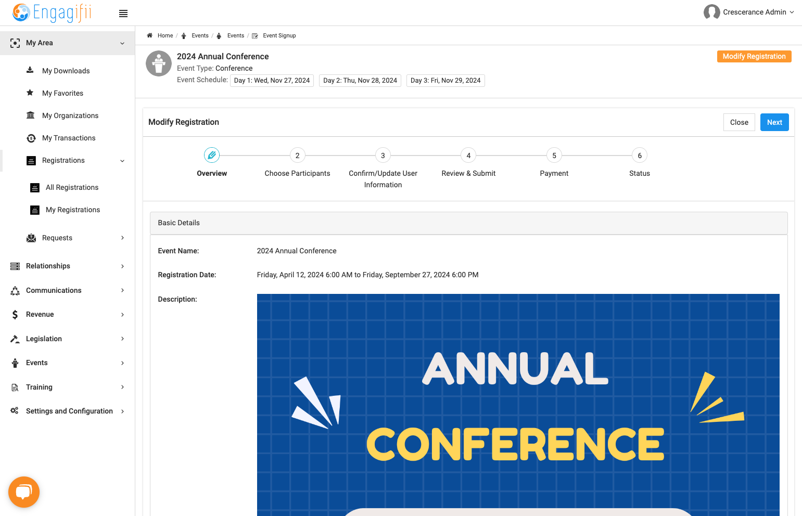Click the blue Next button
The image size is (802, 516).
[774, 122]
